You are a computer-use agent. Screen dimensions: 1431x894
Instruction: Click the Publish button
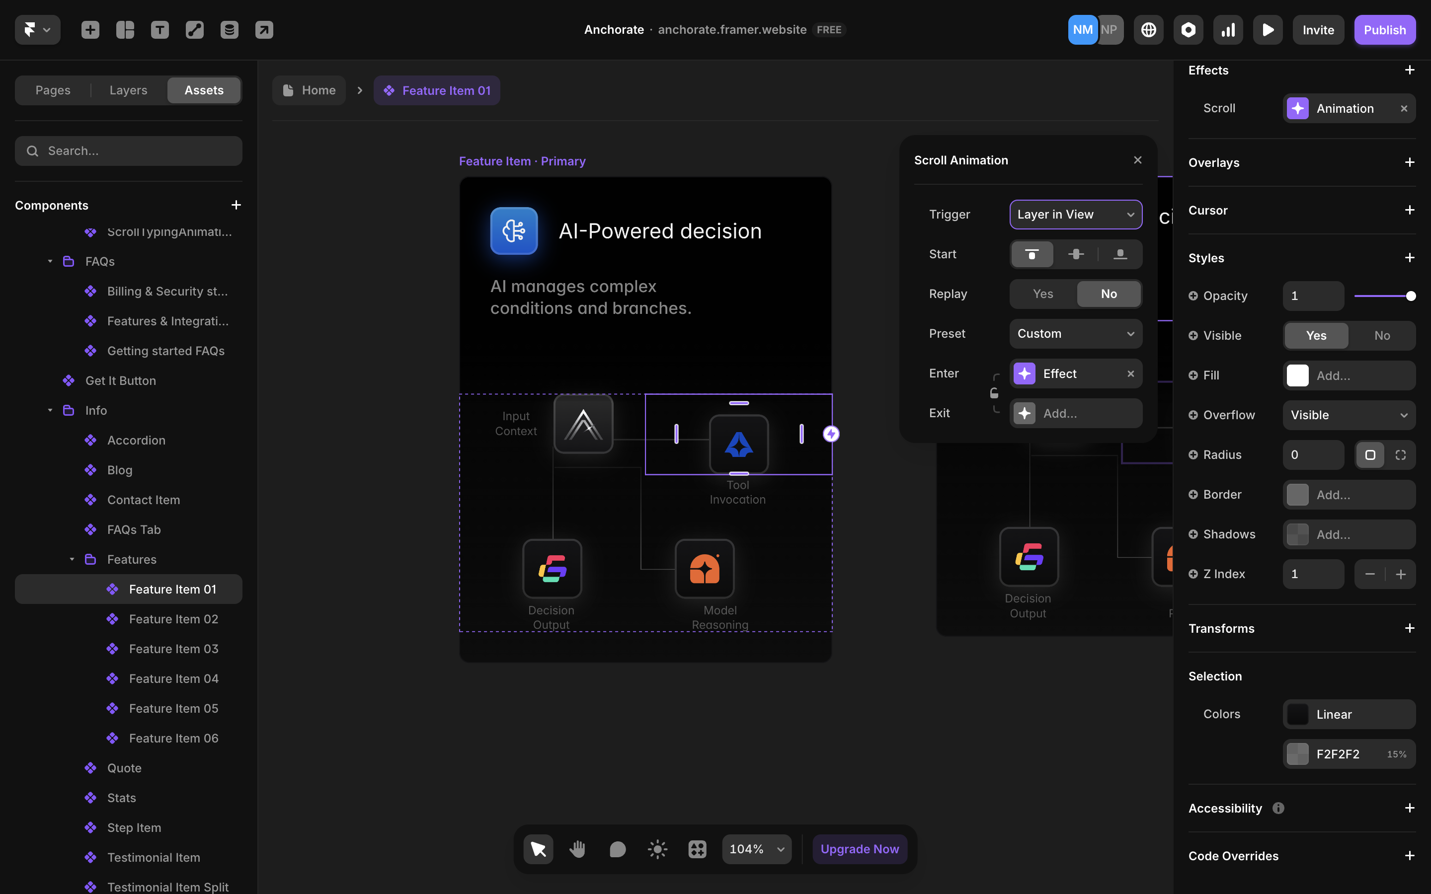pyautogui.click(x=1384, y=30)
